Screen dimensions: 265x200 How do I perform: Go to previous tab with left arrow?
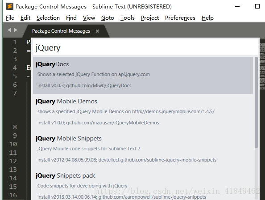pos(9,30)
